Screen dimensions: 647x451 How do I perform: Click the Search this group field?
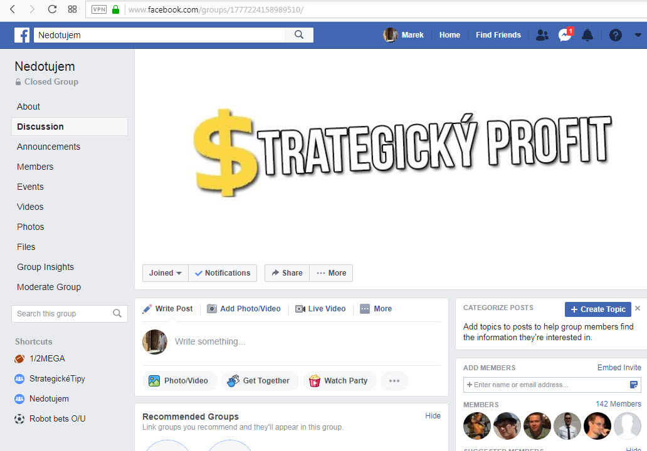pyautogui.click(x=70, y=314)
